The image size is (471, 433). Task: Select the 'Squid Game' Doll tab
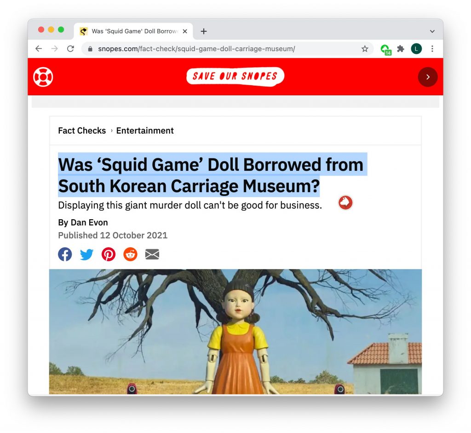pyautogui.click(x=133, y=31)
